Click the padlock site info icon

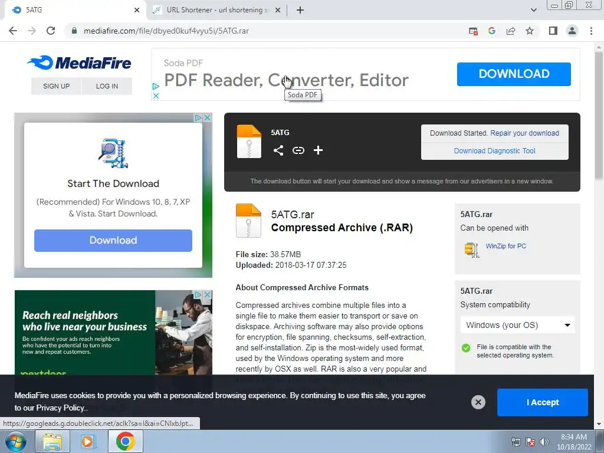point(74,31)
